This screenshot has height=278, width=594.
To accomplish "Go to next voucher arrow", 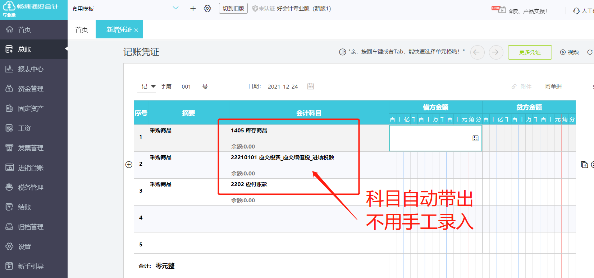I will [496, 52].
